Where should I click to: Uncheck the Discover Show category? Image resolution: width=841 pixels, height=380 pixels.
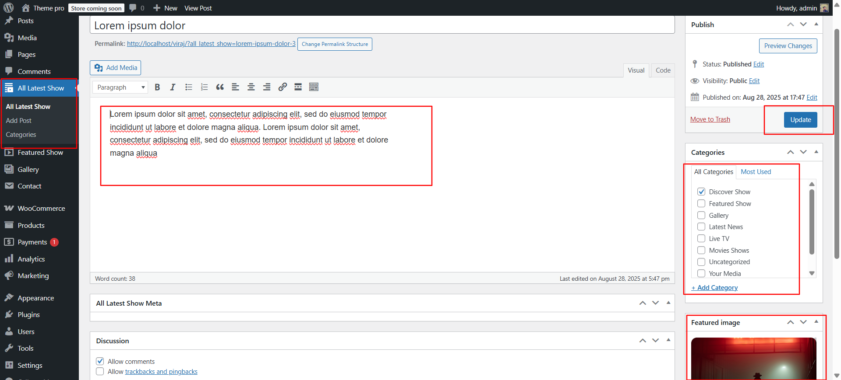tap(701, 192)
